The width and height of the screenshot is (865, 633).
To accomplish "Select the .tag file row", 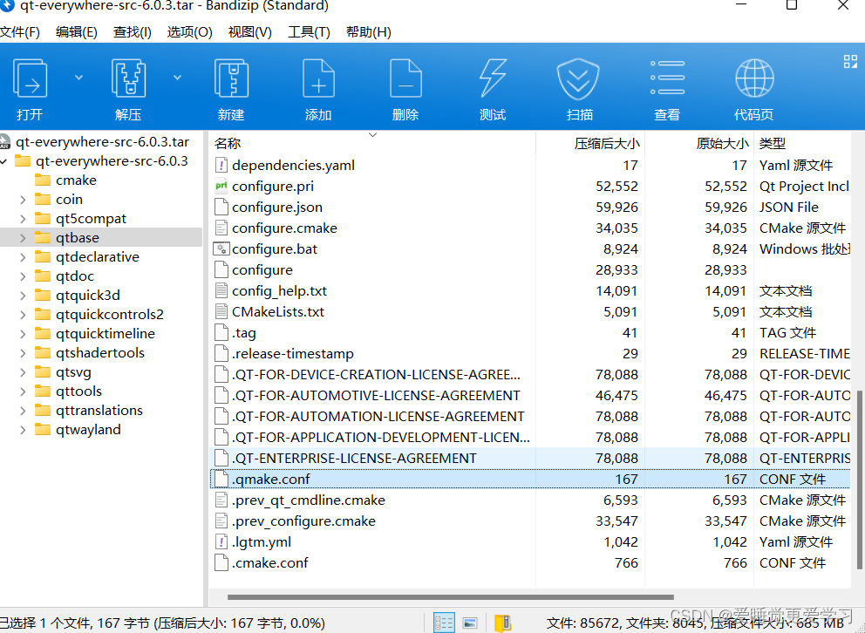I will (530, 333).
